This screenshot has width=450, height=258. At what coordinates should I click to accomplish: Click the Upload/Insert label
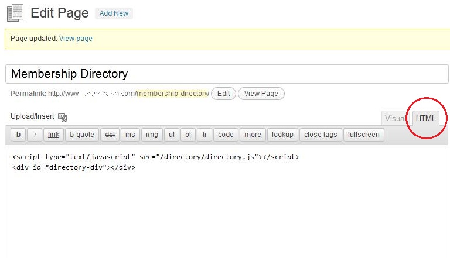[32, 116]
